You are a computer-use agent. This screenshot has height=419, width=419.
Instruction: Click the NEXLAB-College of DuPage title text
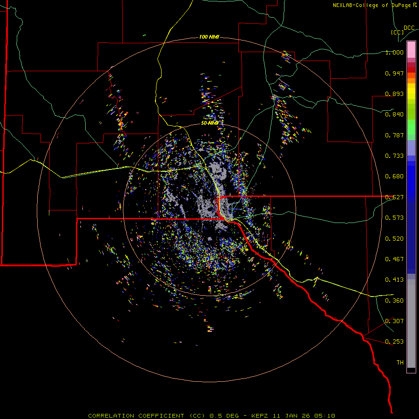pyautogui.click(x=374, y=5)
